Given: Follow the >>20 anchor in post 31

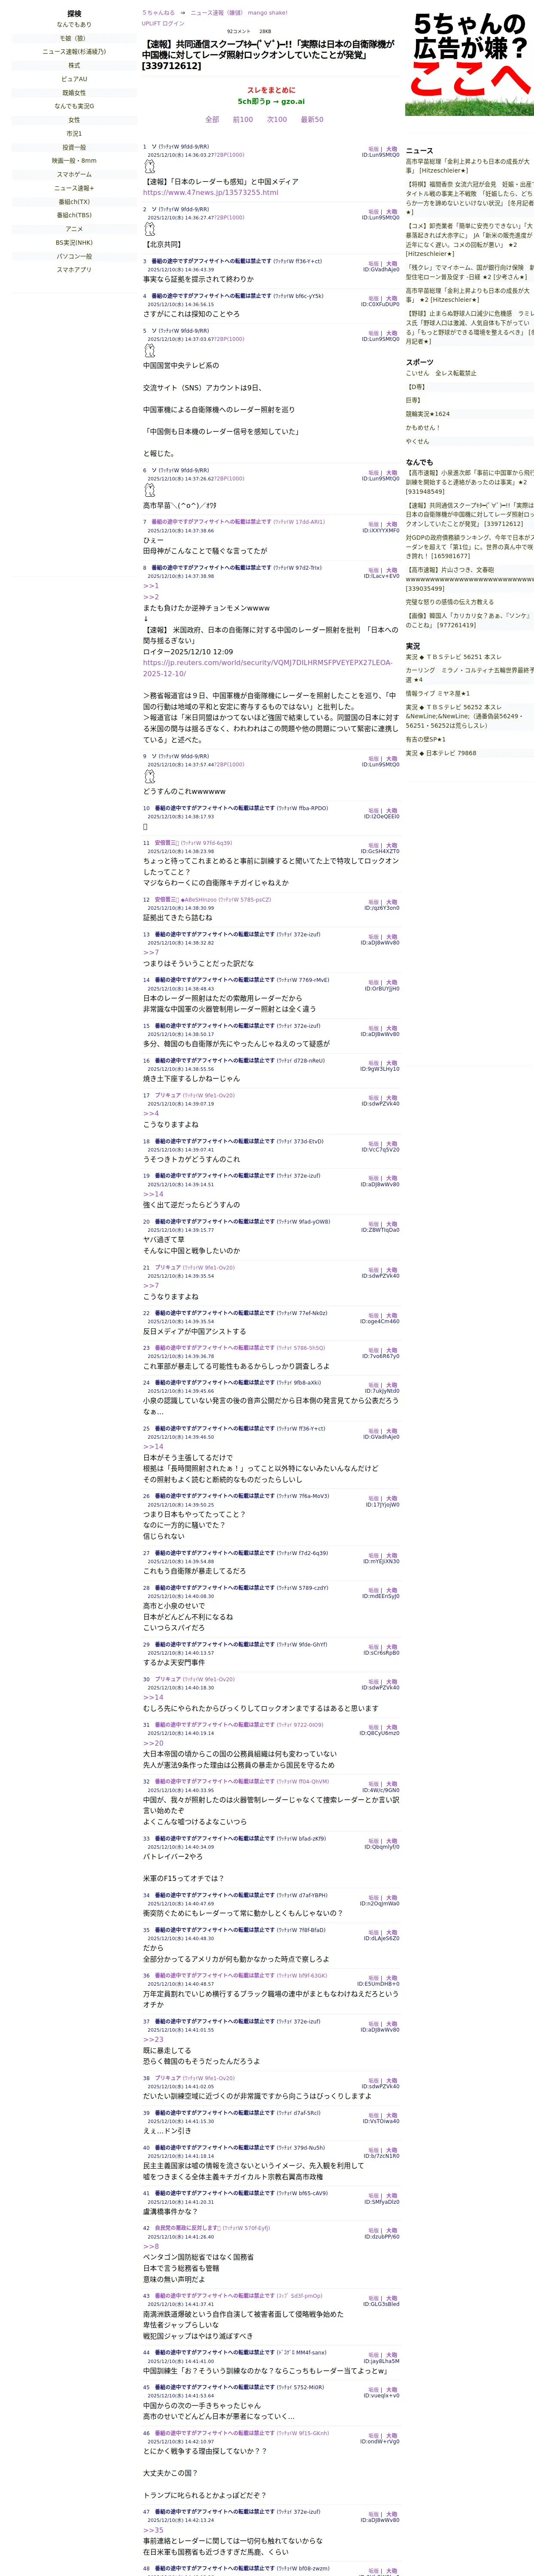Looking at the screenshot, I should click(153, 1743).
